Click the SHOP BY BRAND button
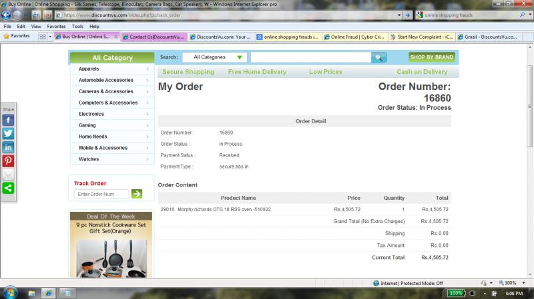Viewport: 534px width, 299px height. coord(431,57)
